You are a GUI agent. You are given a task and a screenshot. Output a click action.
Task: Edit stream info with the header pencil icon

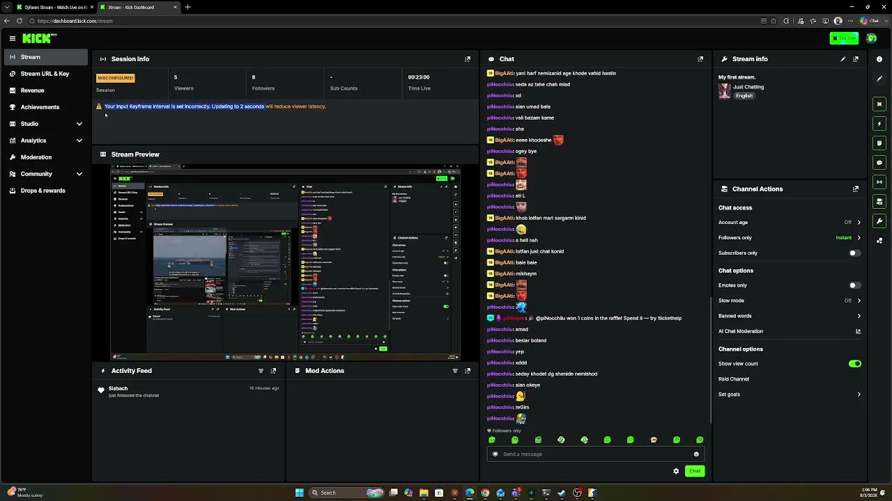[x=843, y=59]
